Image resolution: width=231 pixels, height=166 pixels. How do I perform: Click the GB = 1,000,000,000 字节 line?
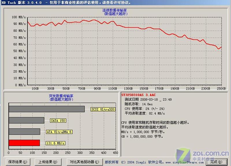[x=142, y=137]
